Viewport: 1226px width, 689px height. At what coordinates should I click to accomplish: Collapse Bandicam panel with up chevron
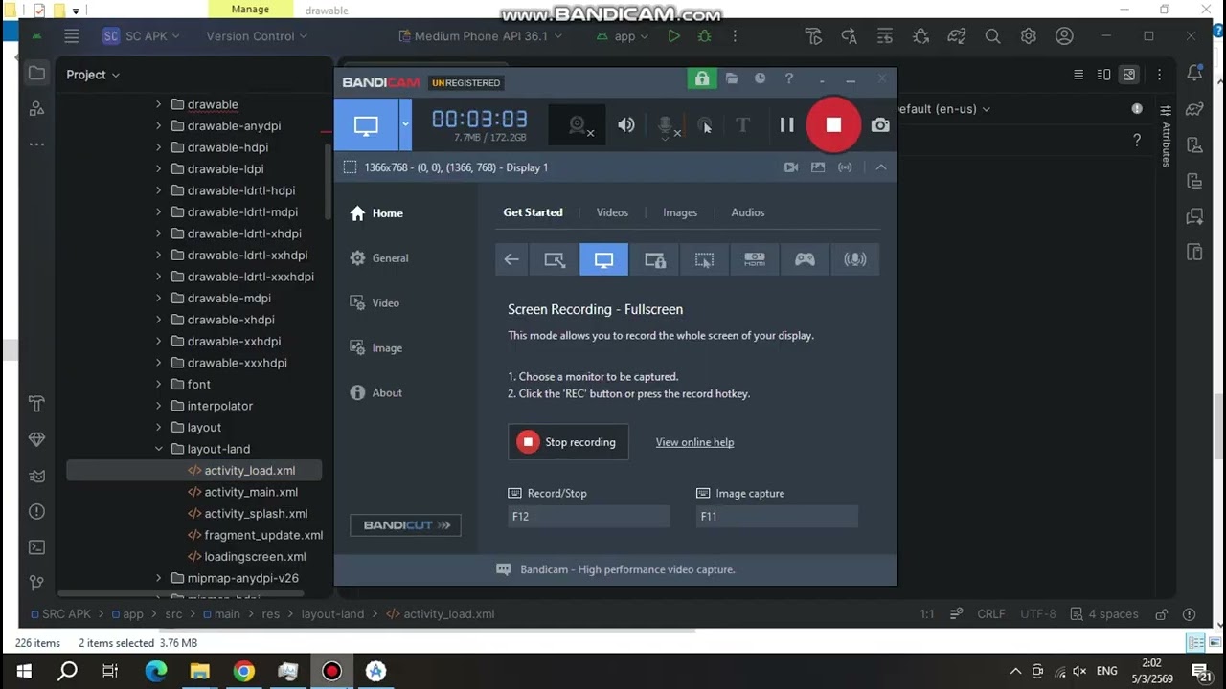[x=881, y=167]
